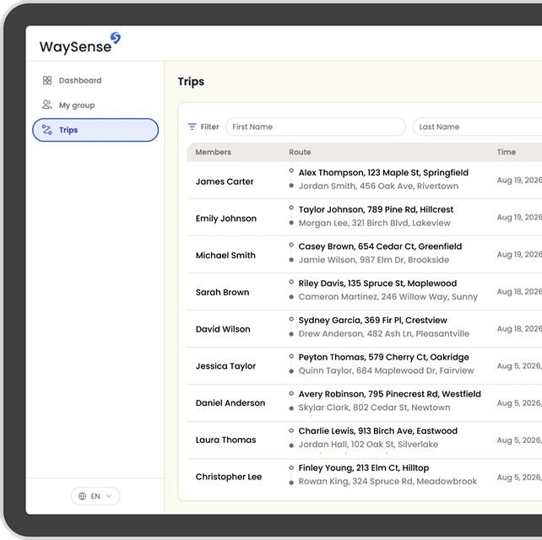Click destination Morgan Lee, 321 Birch Blvd
This screenshot has height=540, width=542.
click(374, 223)
